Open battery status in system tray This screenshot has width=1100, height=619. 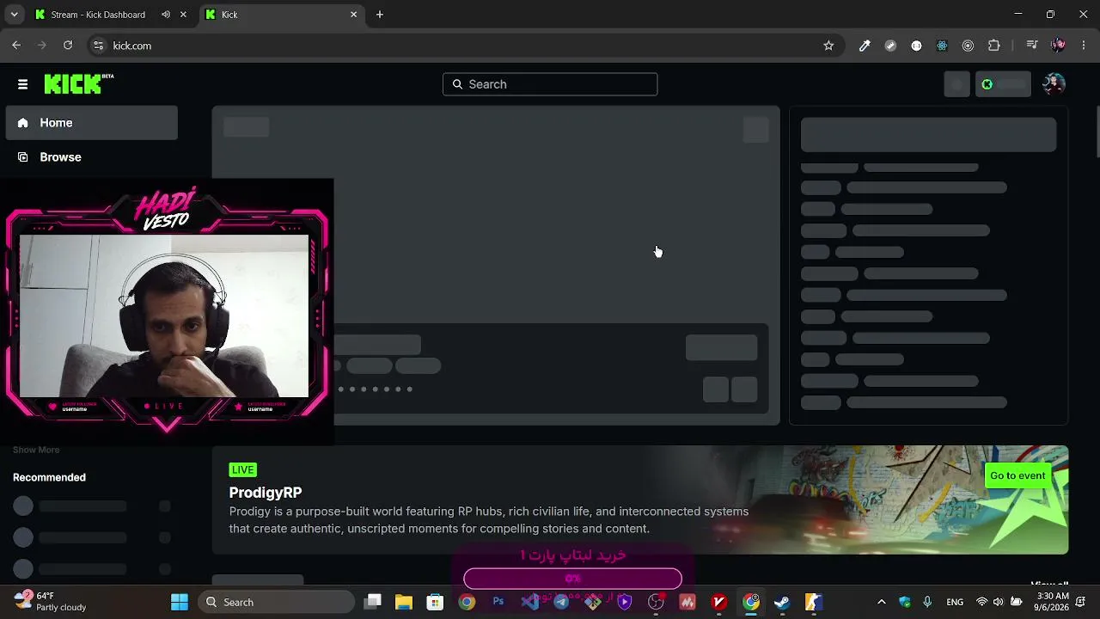click(x=1016, y=602)
